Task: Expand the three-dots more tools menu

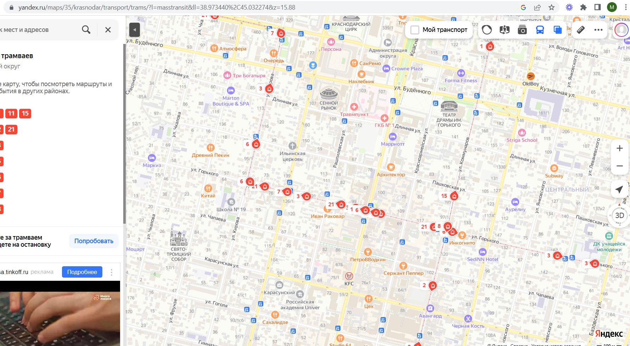Action: [x=598, y=30]
